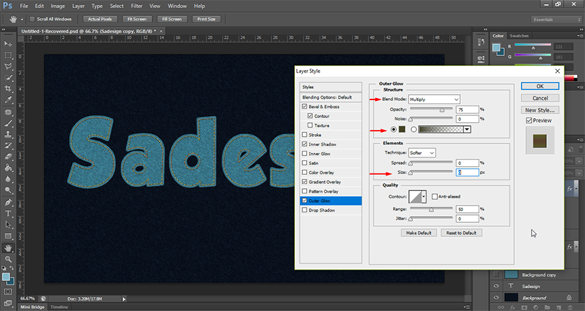Select the gradient glow radio button

(413, 129)
